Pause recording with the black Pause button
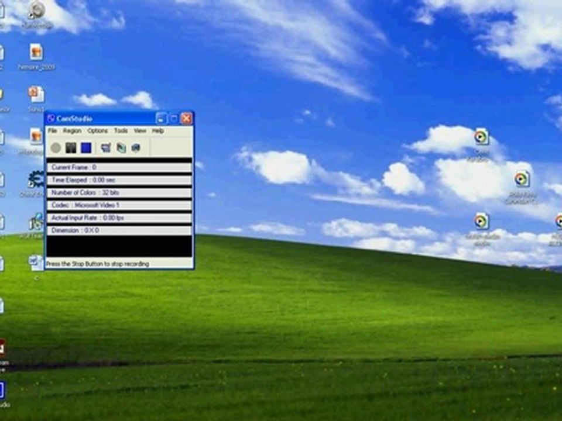 coord(71,148)
